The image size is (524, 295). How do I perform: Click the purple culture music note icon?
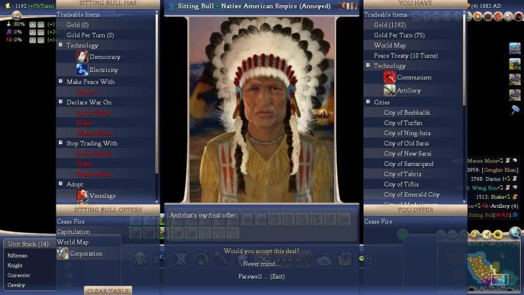point(9,31)
